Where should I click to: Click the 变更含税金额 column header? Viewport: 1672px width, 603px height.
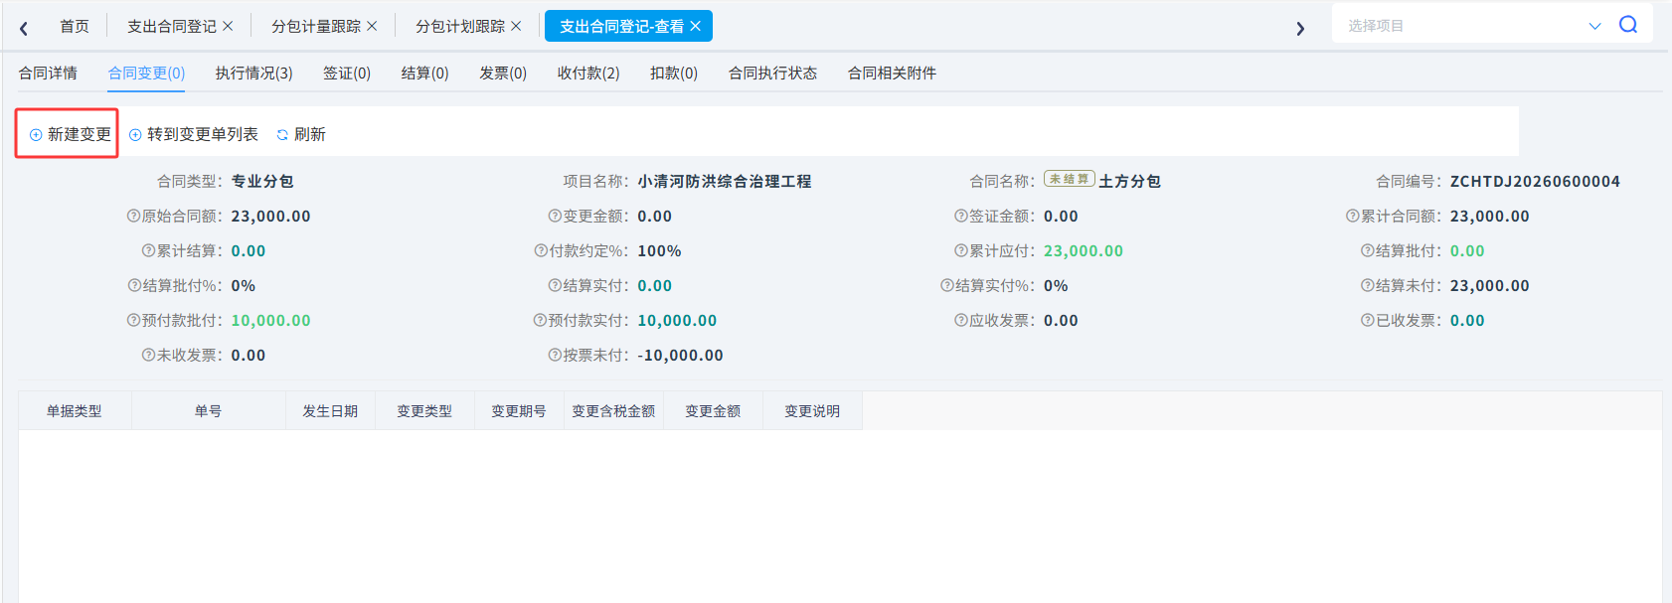[613, 410]
